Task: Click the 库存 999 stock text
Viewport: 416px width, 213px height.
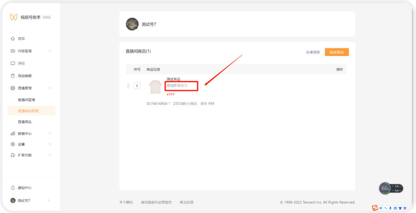Action: click(207, 104)
